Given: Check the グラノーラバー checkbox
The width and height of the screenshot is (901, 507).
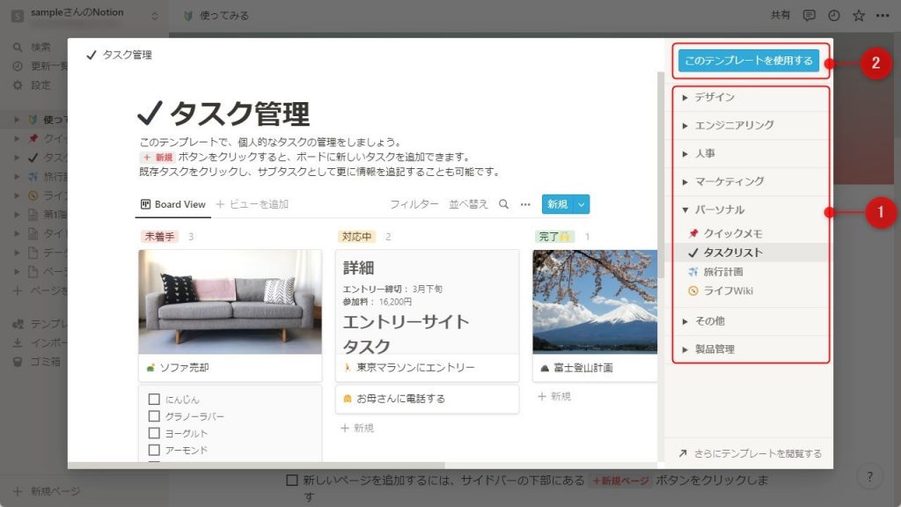Looking at the screenshot, I should pyautogui.click(x=154, y=416).
